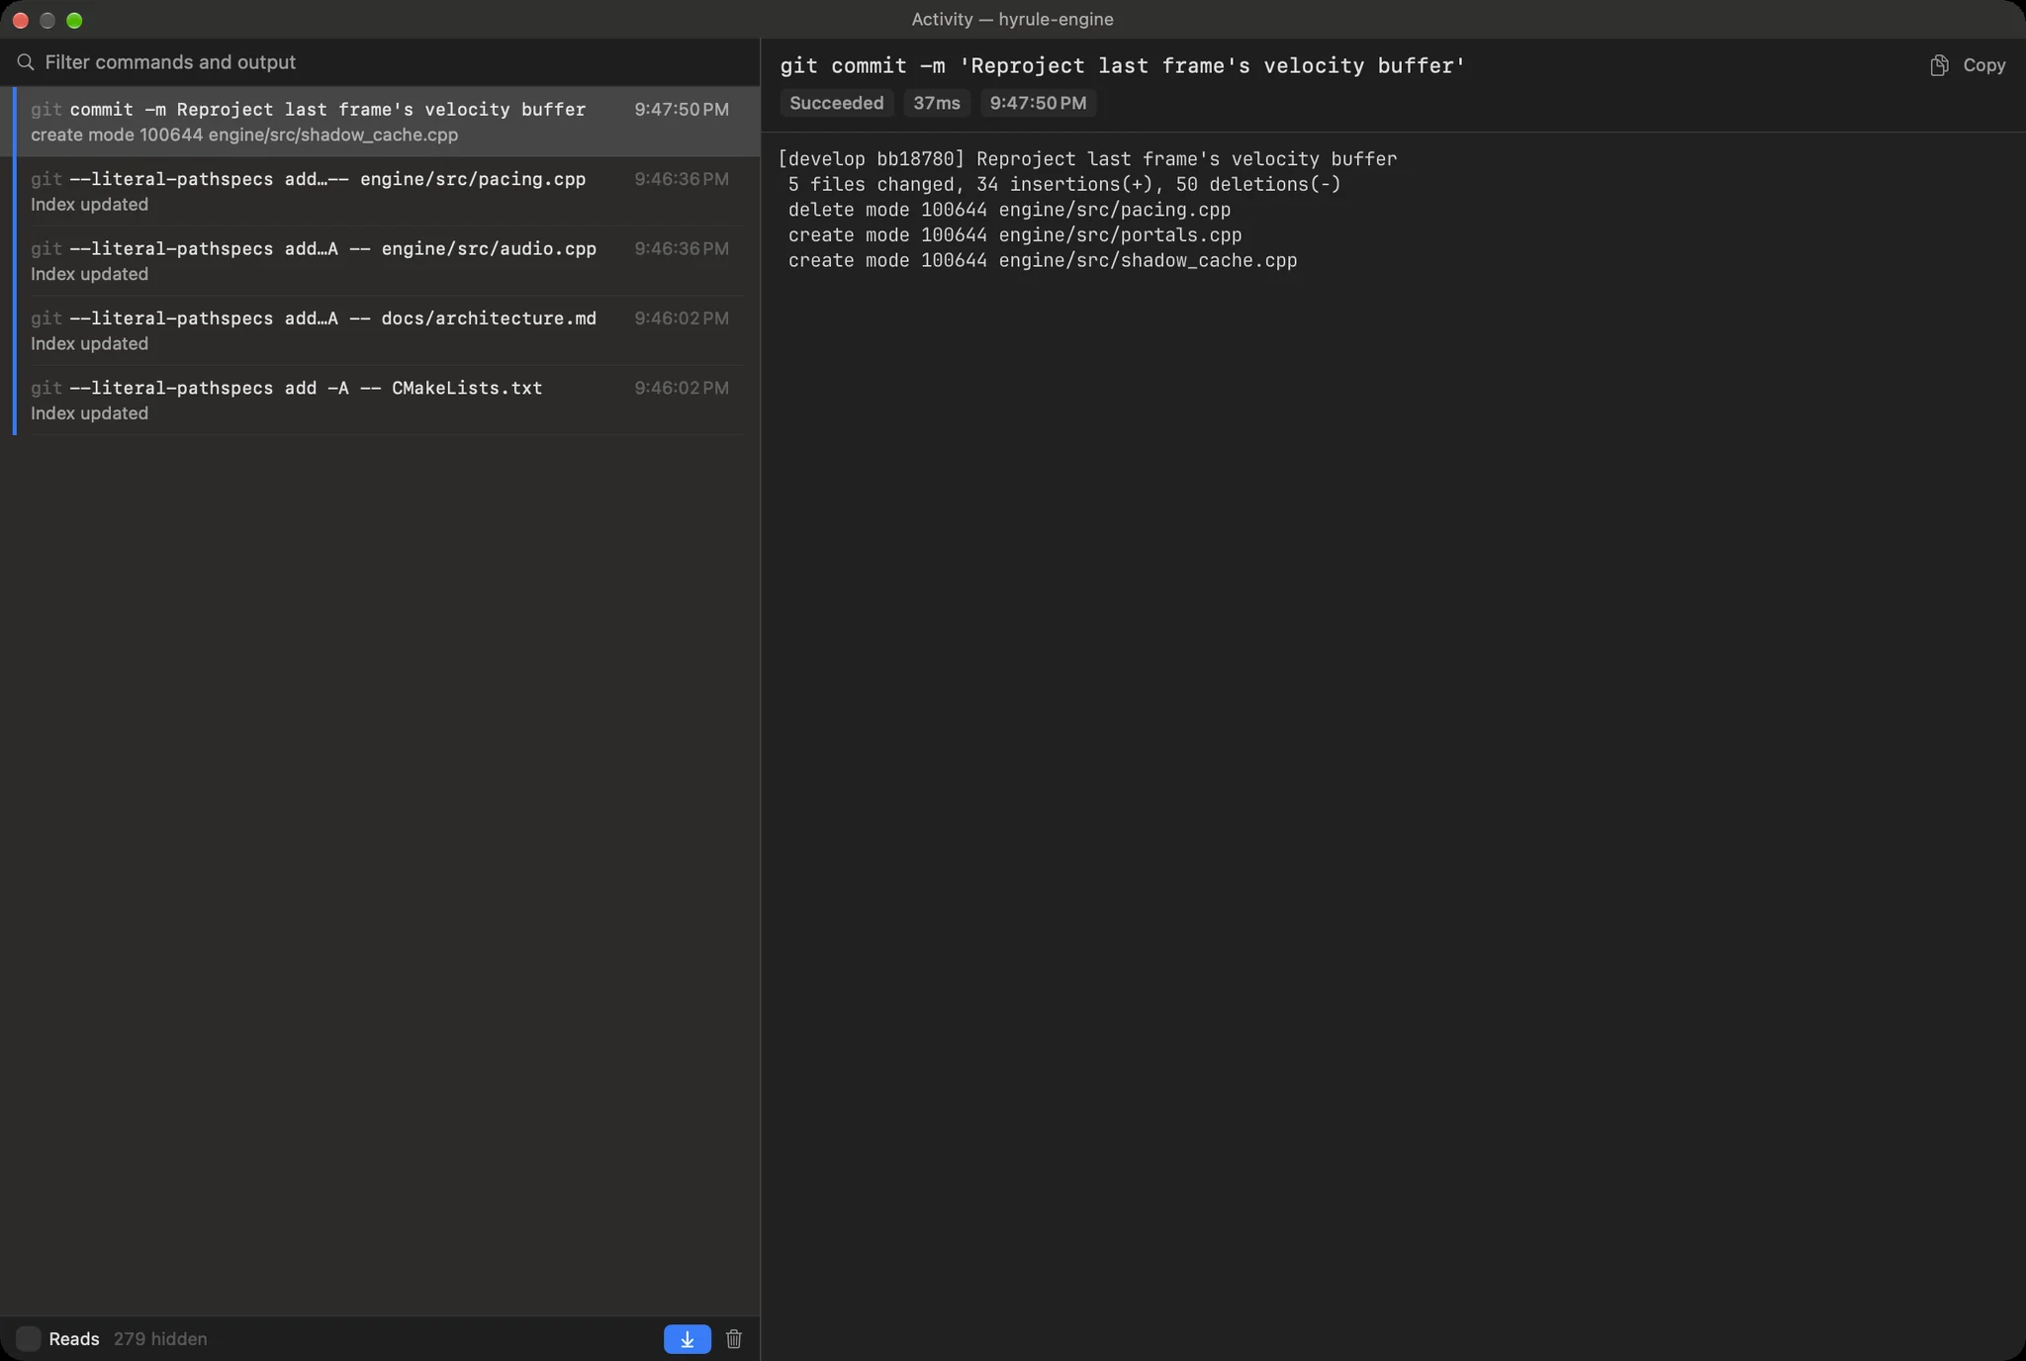Click output line '[develop bb18780] Reproject last frame's'
The image size is (2026, 1361).
[1087, 159]
